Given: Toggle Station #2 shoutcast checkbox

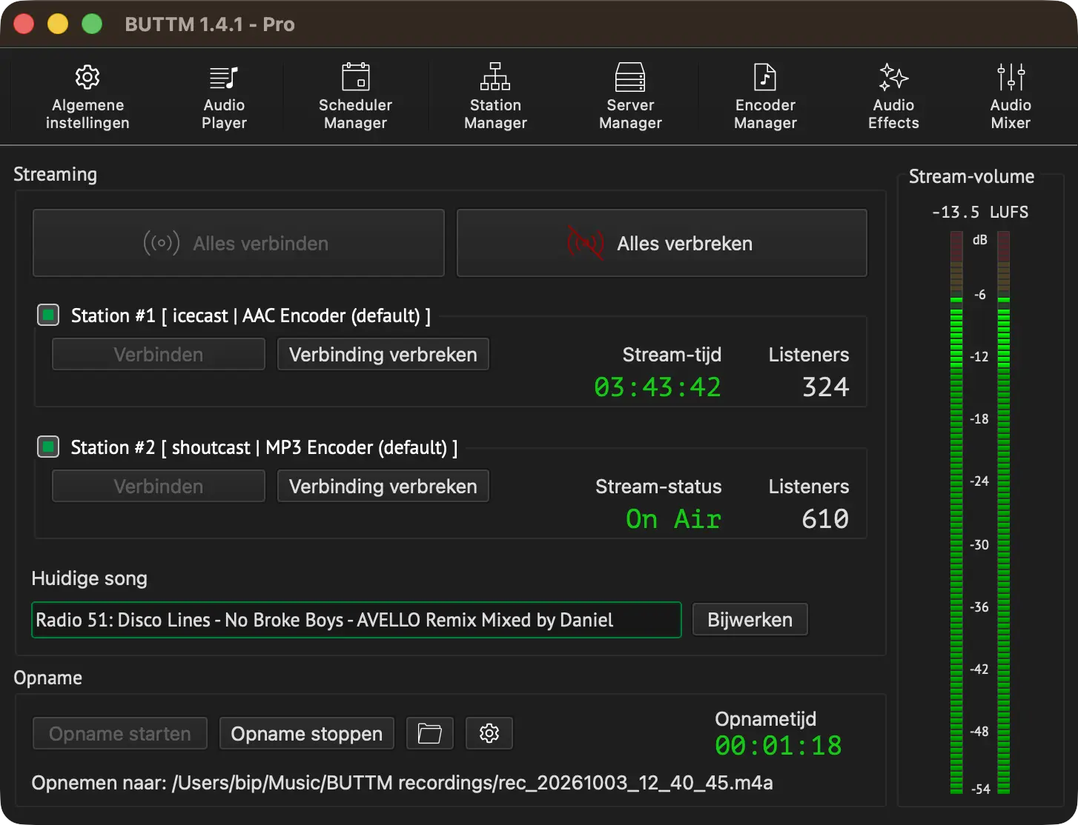Looking at the screenshot, I should tap(48, 447).
